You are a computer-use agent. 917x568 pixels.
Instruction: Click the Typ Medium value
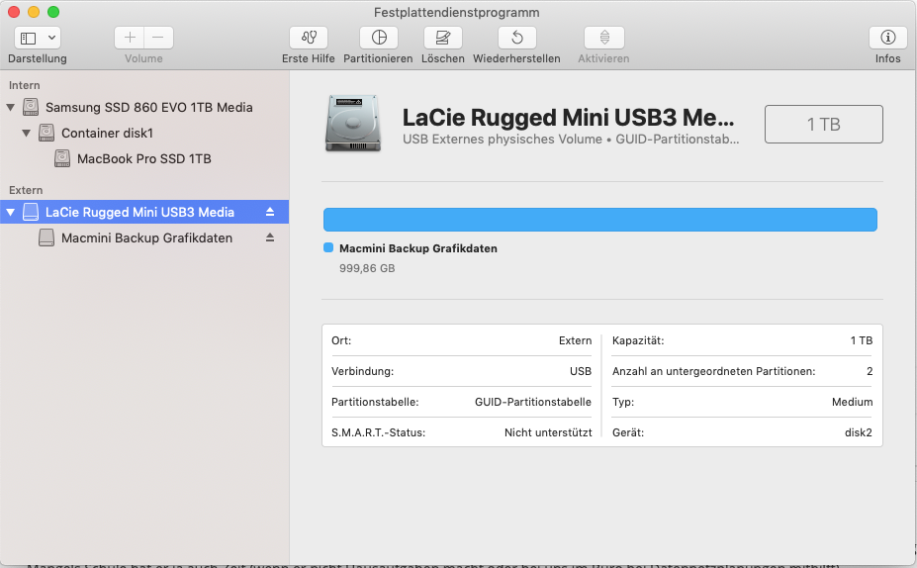coord(852,403)
